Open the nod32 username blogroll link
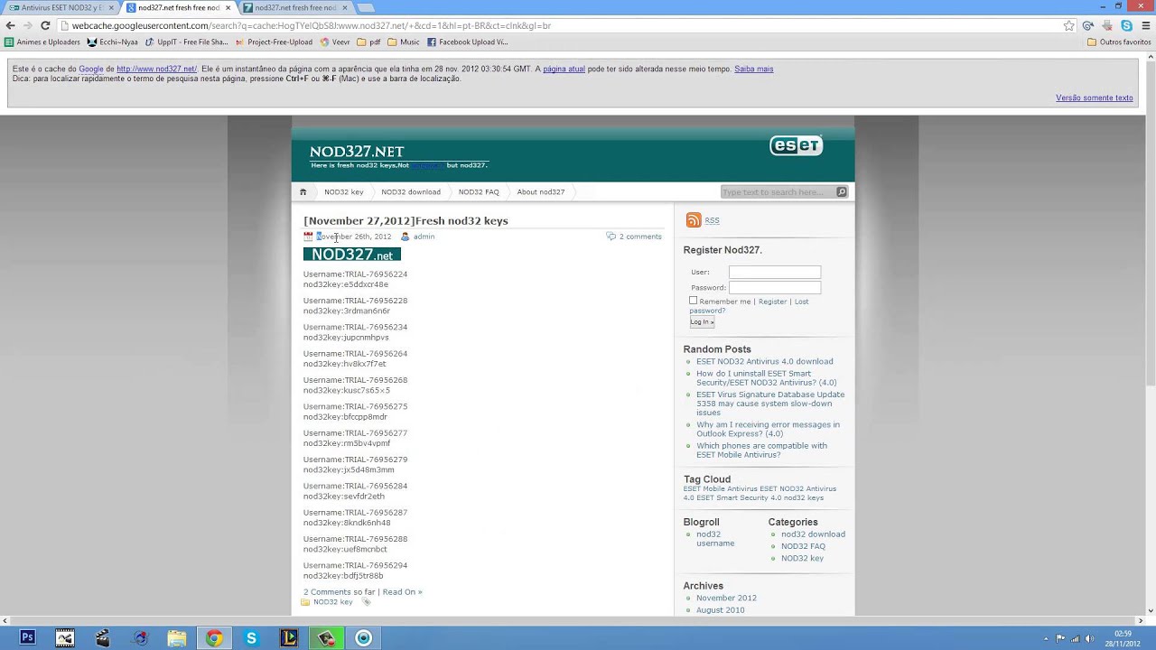Viewport: 1156px width, 650px height. tap(715, 538)
